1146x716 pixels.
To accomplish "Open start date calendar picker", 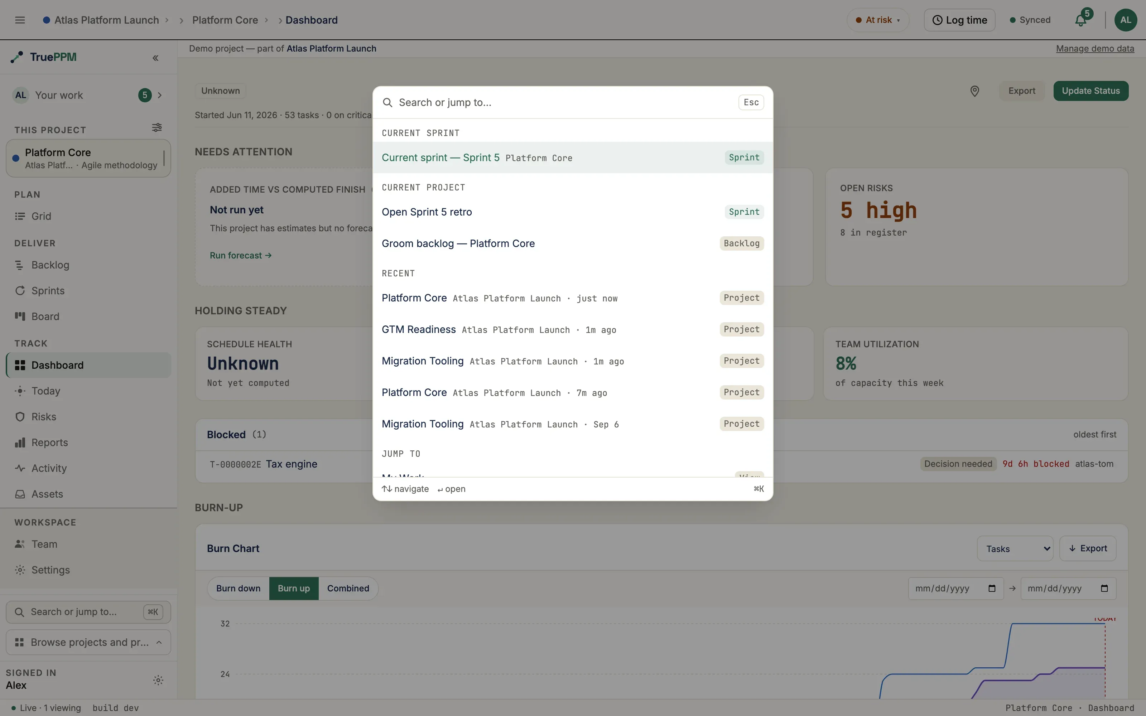I will click(992, 589).
